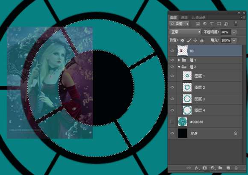Filter for shape layers icon
The image size is (248, 175).
[219, 24]
